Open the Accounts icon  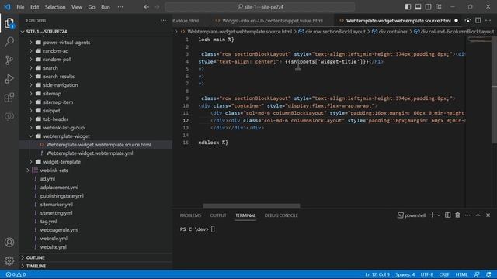click(x=9, y=243)
